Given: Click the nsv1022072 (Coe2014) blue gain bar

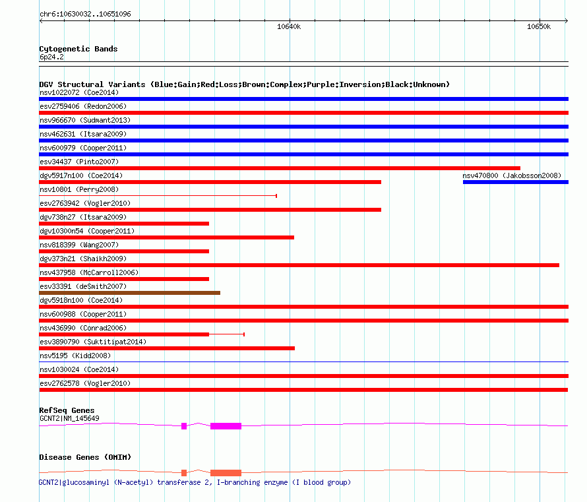Looking at the screenshot, I should coord(303,99).
